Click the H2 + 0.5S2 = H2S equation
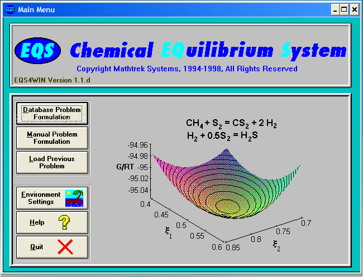Viewport: 363px width, 277px height. tap(222, 136)
